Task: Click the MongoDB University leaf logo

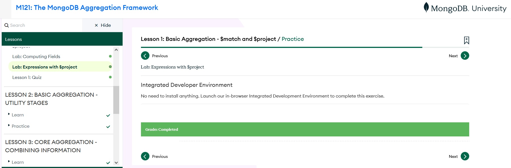Action: [x=426, y=7]
